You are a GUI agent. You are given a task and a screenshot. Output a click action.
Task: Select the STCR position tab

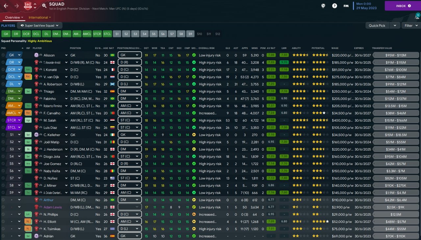click(97, 34)
